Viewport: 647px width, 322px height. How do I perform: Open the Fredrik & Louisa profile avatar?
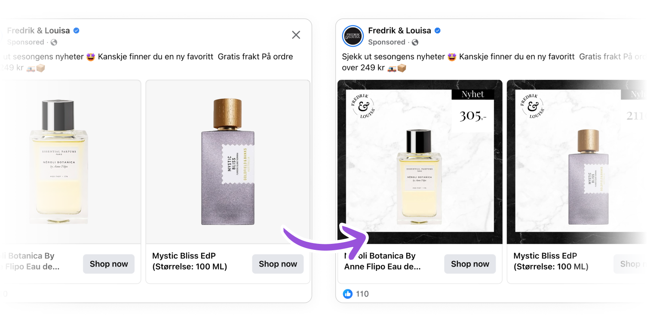pyautogui.click(x=353, y=36)
